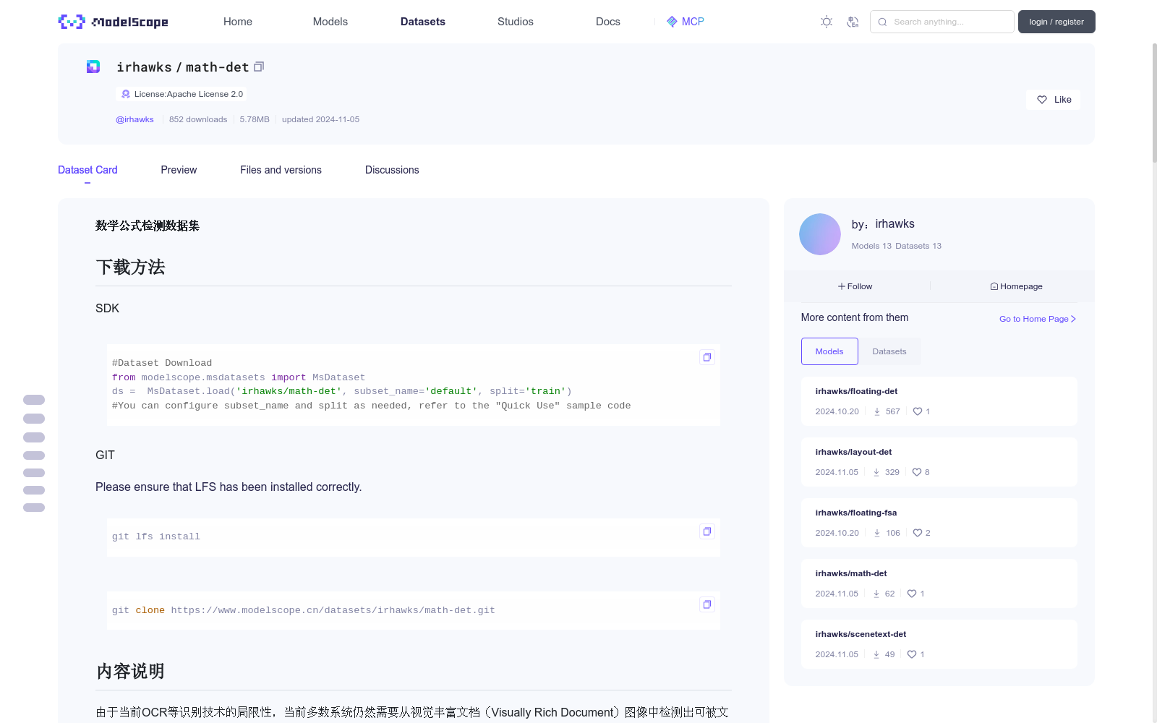Switch language with the translate icon
The width and height of the screenshot is (1157, 723).
(x=853, y=22)
